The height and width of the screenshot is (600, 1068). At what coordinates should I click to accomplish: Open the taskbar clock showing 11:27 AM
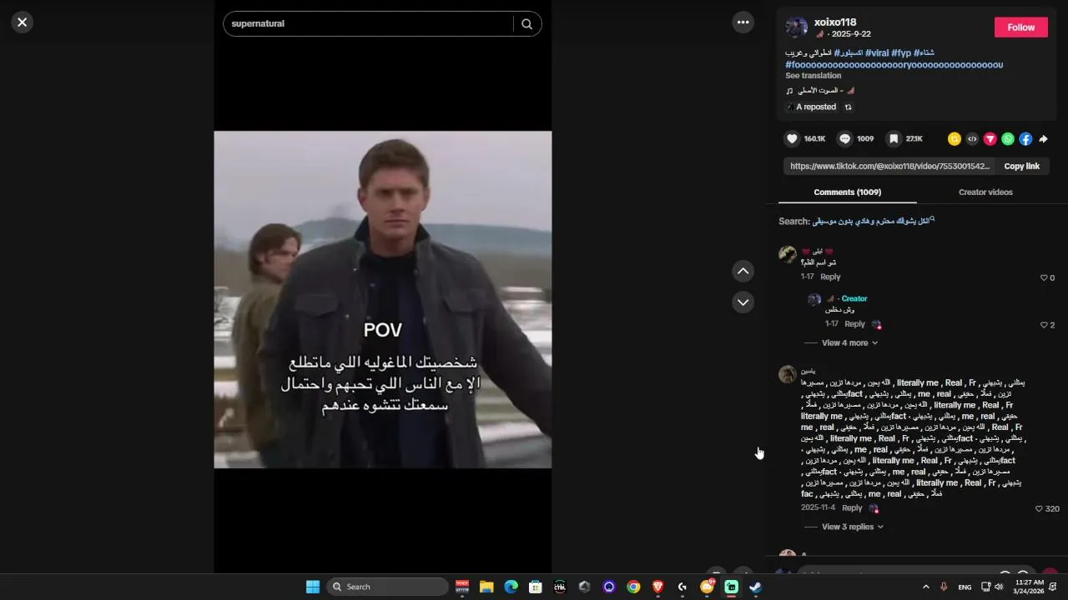tap(1028, 587)
